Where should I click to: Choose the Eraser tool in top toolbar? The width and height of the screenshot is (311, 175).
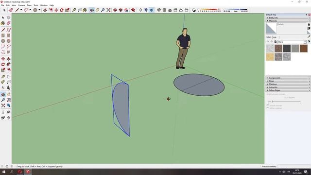click(x=11, y=10)
